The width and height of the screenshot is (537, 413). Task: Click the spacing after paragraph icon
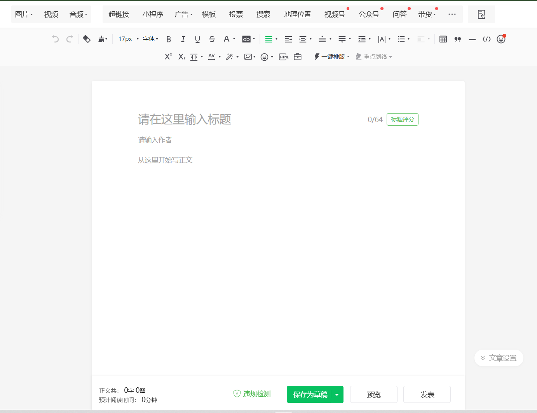coord(342,39)
